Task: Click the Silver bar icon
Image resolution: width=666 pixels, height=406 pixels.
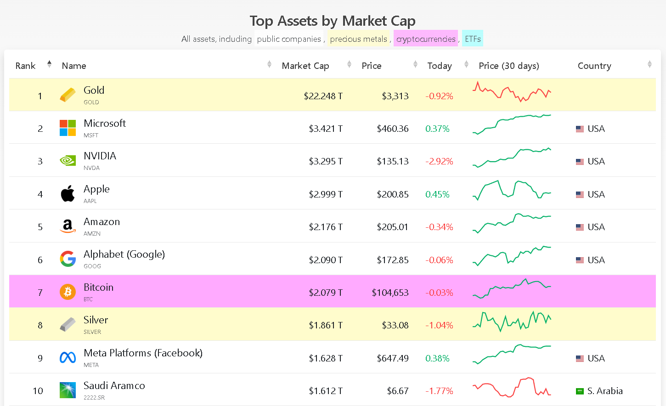Action: pos(68,325)
